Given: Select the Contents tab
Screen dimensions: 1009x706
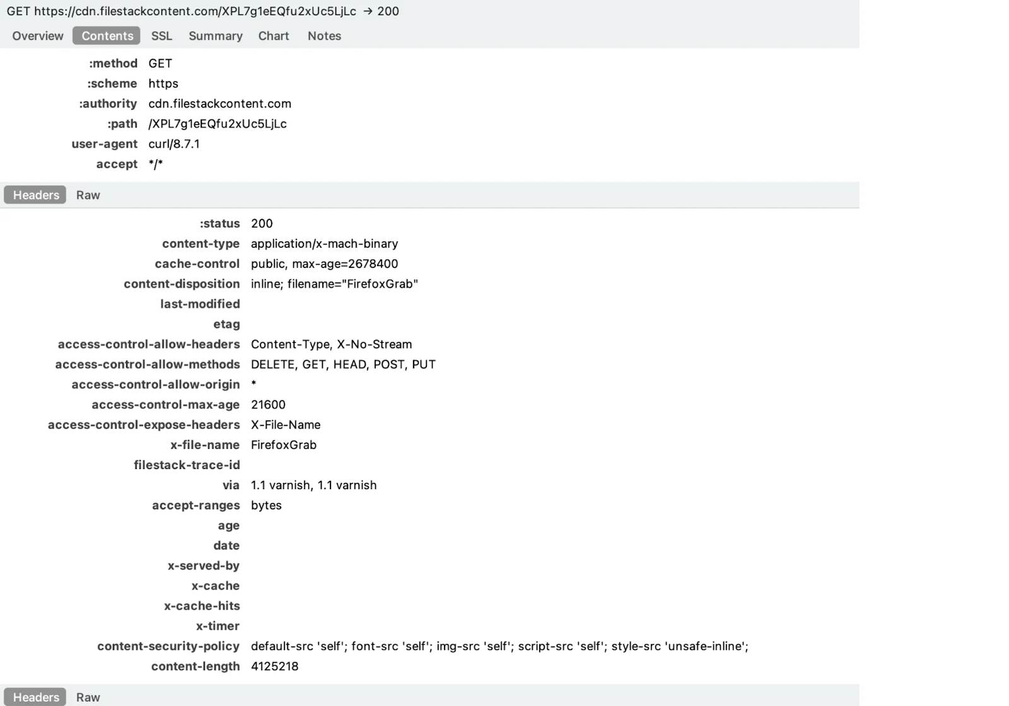Looking at the screenshot, I should click(x=106, y=36).
